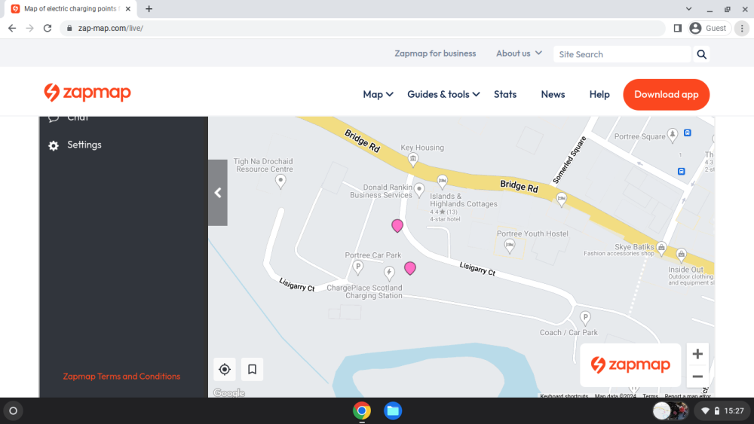754x424 pixels.
Task: Click the upper bus stop icon by Portree Square
Action: point(688,133)
